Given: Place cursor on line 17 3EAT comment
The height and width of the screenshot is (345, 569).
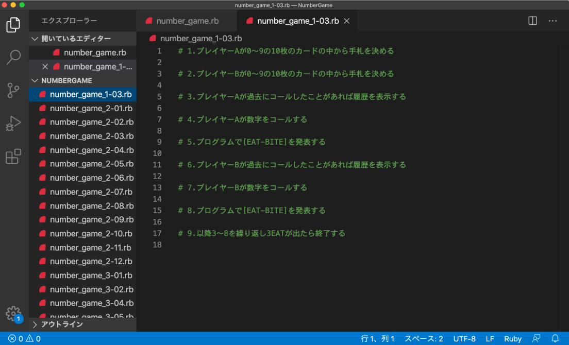Looking at the screenshot, I should click(x=261, y=233).
